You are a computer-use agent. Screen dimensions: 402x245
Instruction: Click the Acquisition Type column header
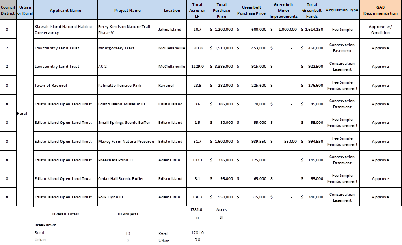point(342,10)
